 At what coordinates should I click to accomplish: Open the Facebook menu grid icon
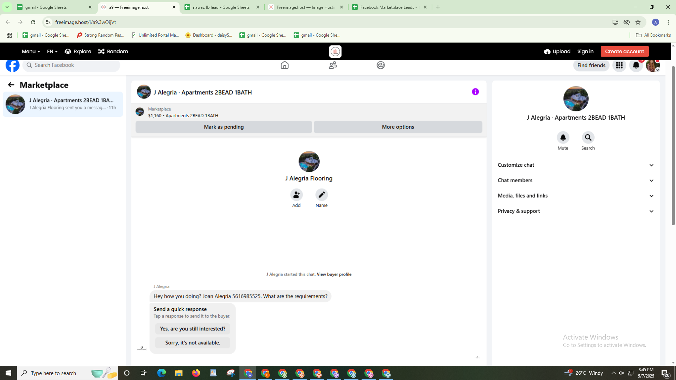(619, 65)
